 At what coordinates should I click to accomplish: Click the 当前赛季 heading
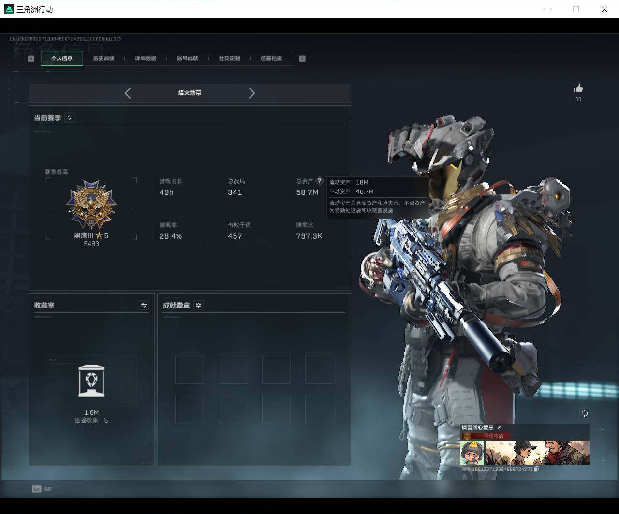(x=47, y=118)
